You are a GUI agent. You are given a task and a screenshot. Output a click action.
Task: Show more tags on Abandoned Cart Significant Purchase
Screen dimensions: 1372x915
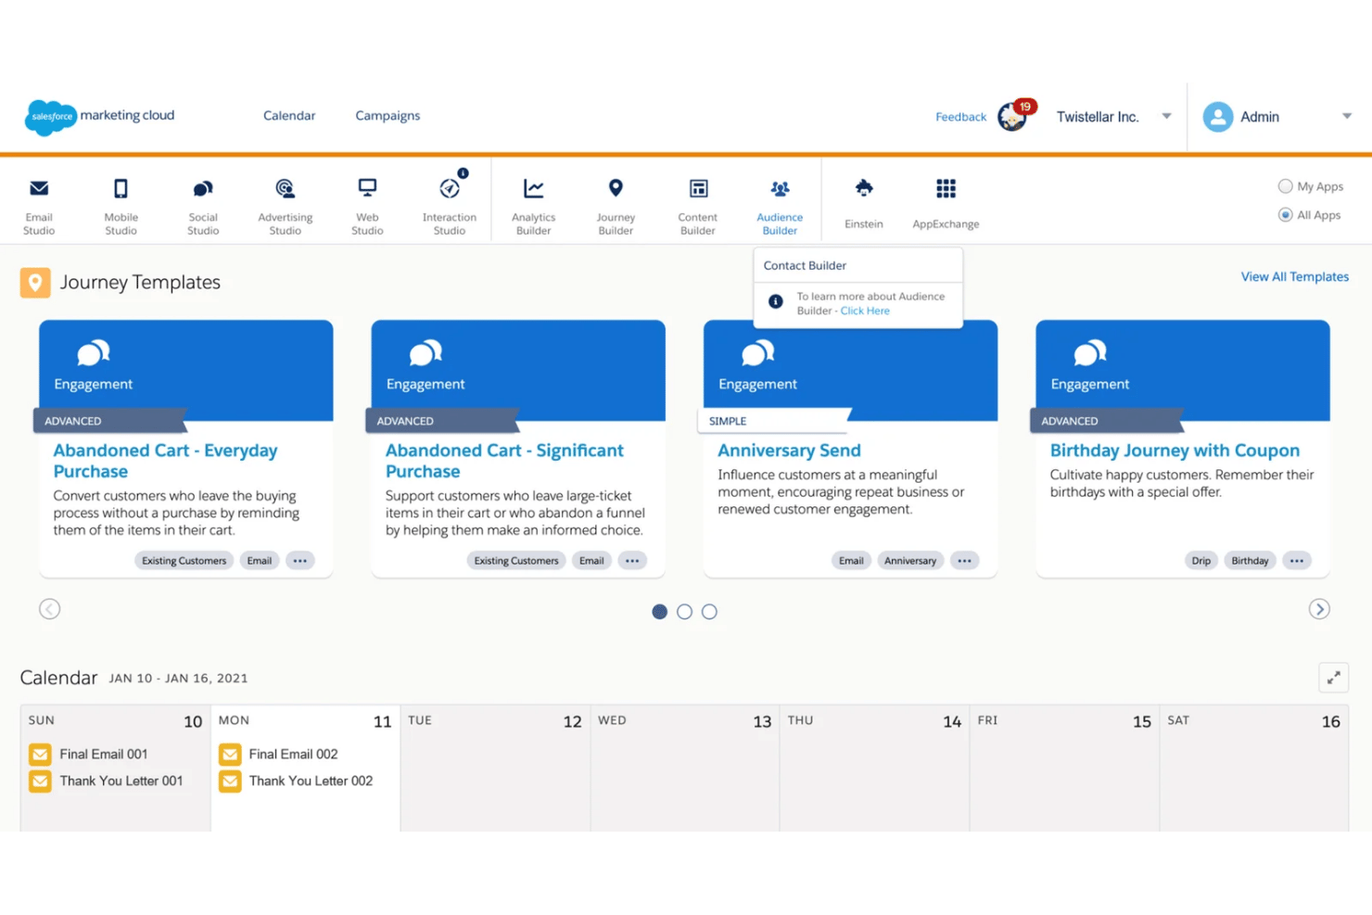(632, 561)
